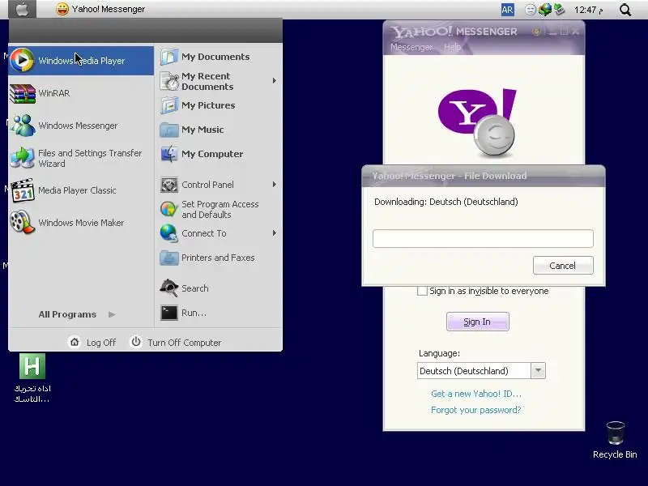This screenshot has width=648, height=486.
Task: Click the Apple logo start button
Action: click(x=23, y=9)
